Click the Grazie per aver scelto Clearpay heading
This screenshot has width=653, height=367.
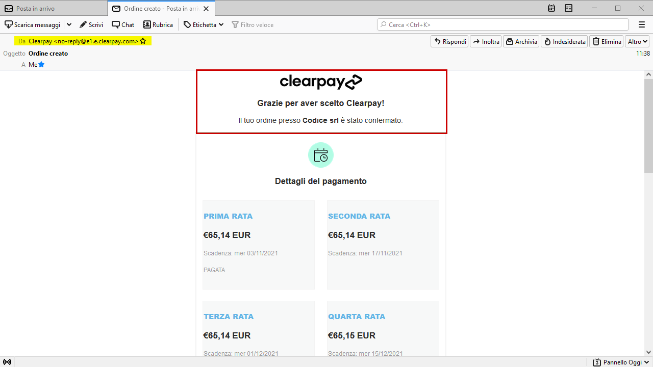point(321,103)
